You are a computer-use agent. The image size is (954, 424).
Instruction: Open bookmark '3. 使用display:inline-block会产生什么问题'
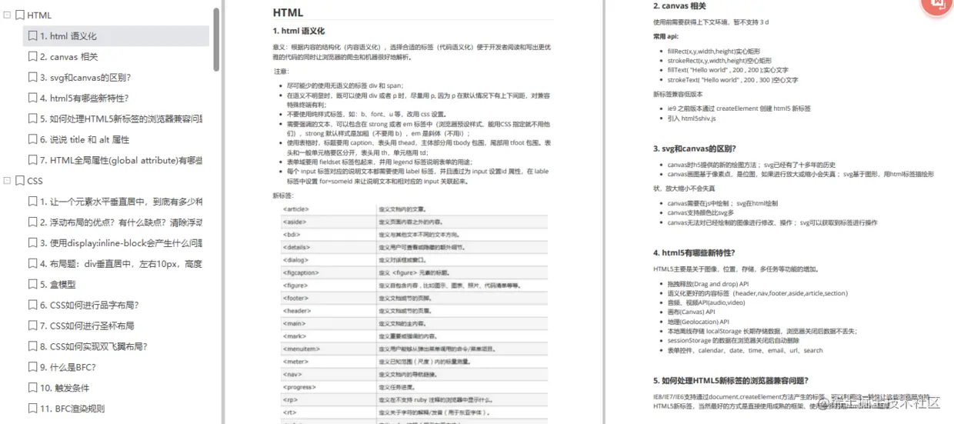coord(122,243)
